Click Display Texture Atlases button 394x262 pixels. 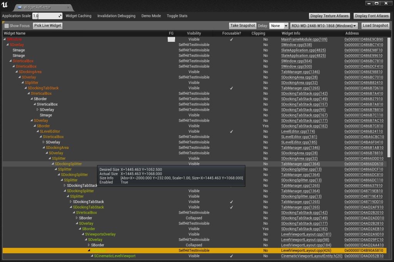[329, 16]
